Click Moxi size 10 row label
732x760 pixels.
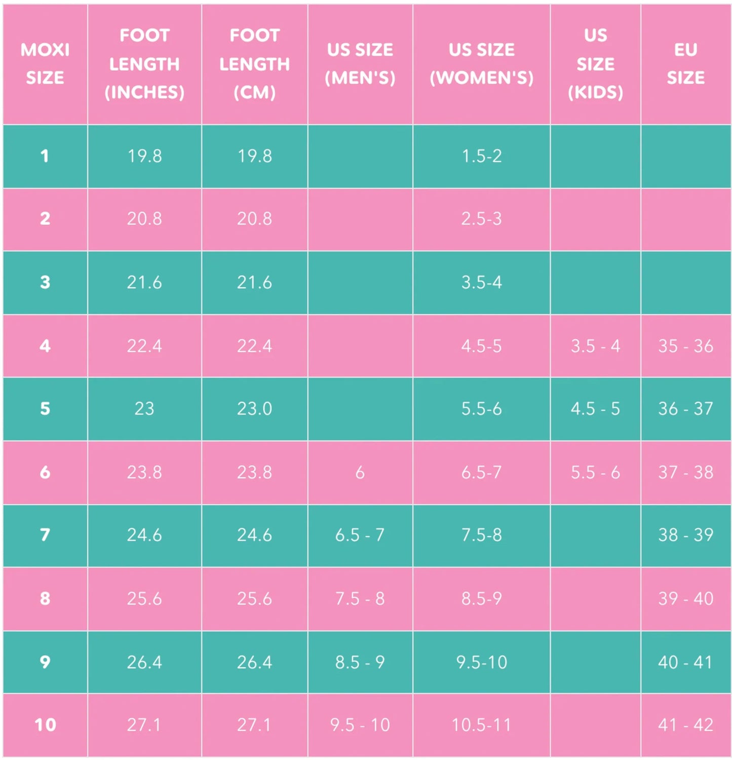pyautogui.click(x=45, y=725)
